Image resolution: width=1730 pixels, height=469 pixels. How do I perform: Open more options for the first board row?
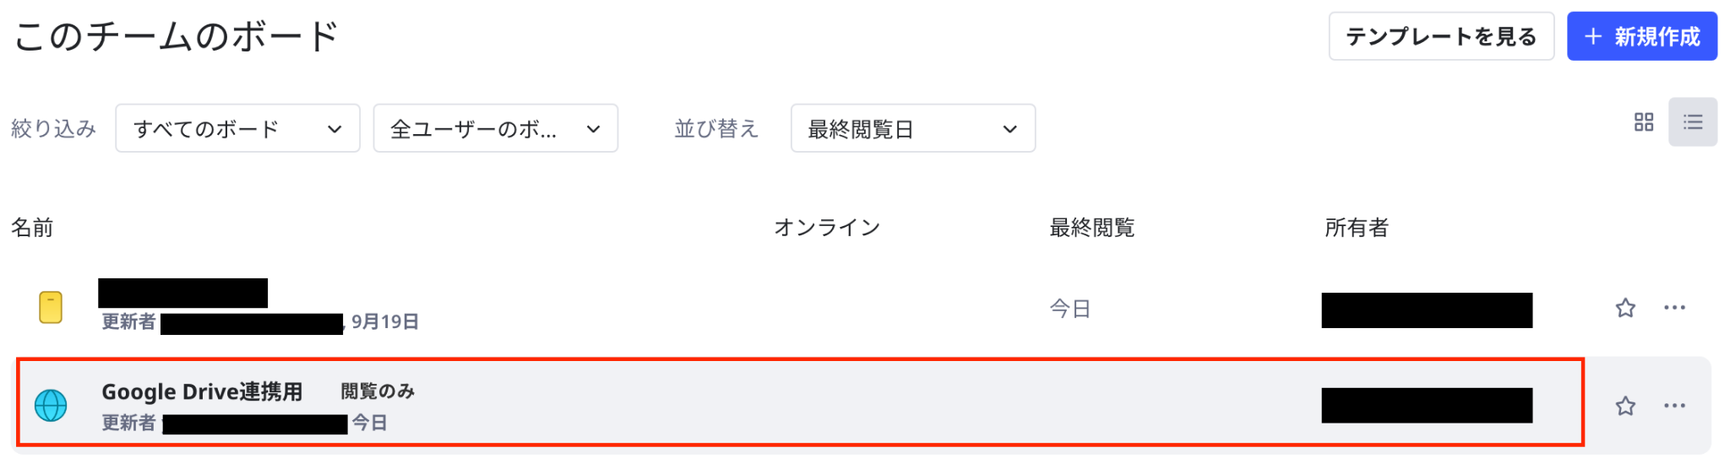[x=1674, y=307]
